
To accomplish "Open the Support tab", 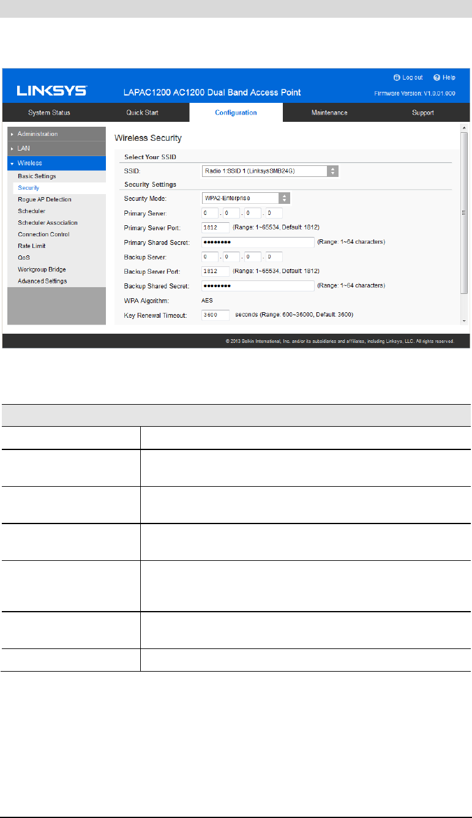I will 423,113.
